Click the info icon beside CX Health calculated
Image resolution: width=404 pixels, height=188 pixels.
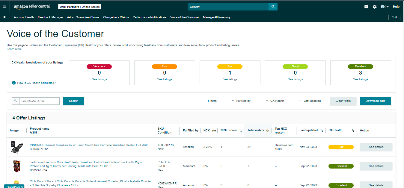(x=14, y=83)
